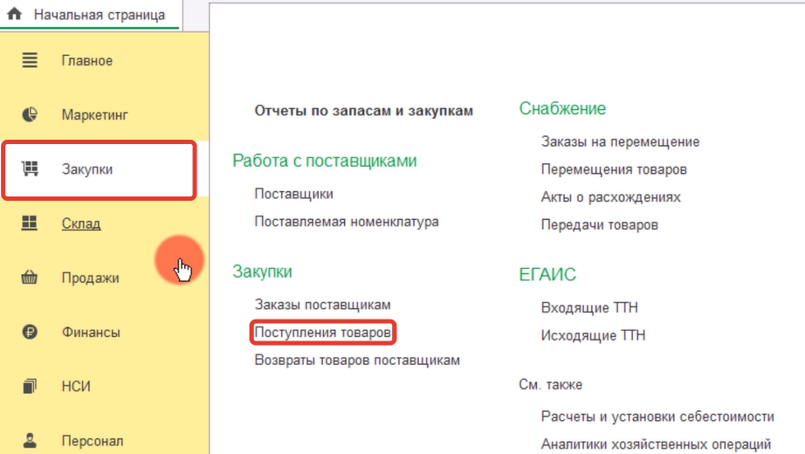
Task: Open Отчеты по запасам и закупкам
Action: point(363,111)
